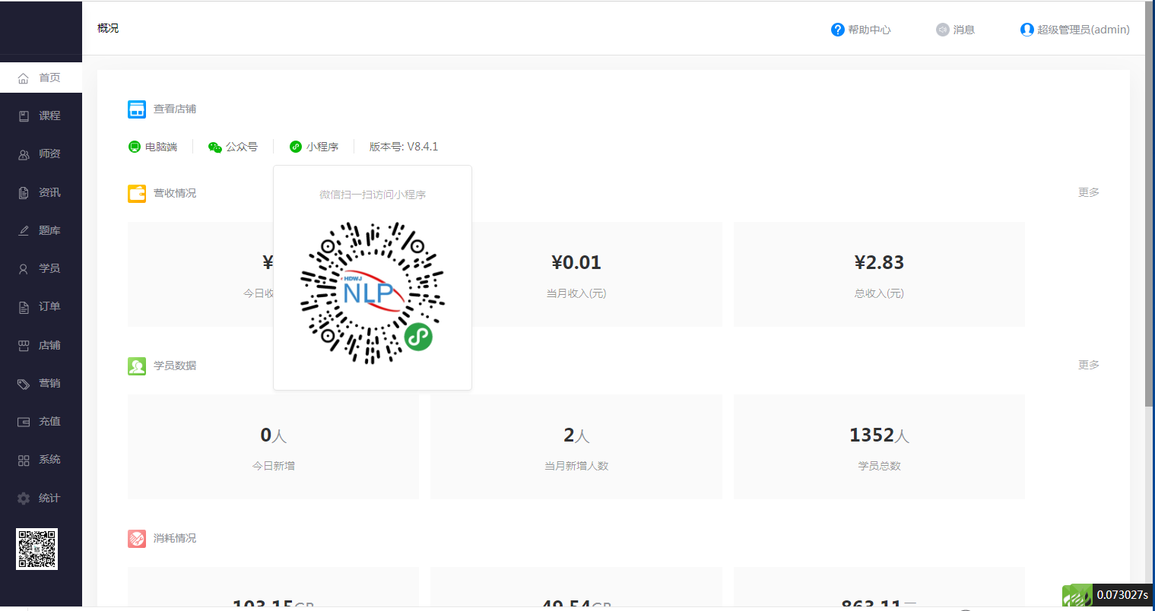Click the grid icon beside 系统
The image size is (1155, 611).
coord(24,460)
